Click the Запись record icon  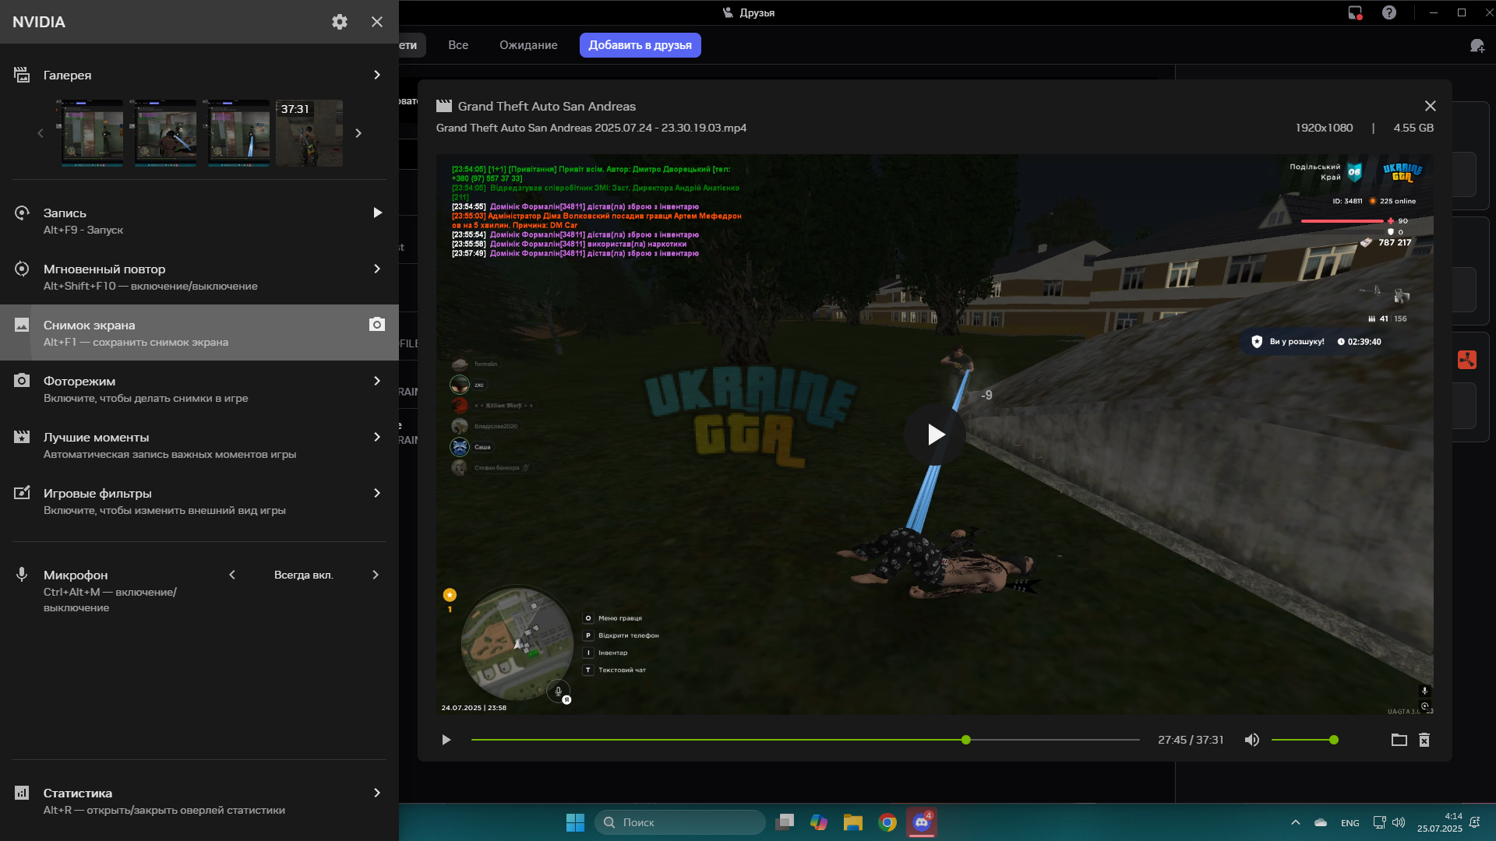(22, 213)
